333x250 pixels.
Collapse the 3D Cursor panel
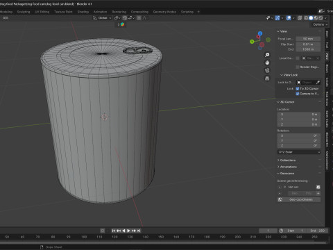[286, 102]
